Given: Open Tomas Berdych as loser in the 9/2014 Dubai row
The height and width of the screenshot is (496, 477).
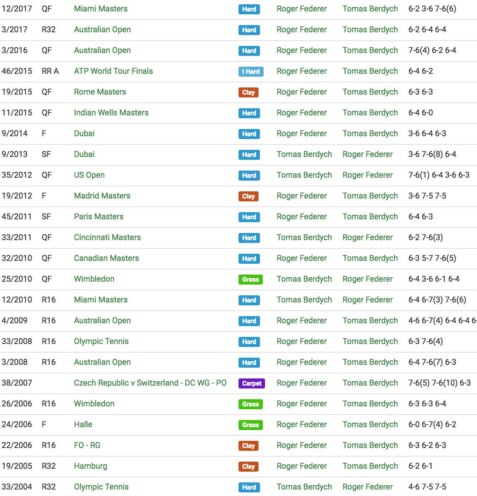Looking at the screenshot, I should pyautogui.click(x=370, y=133).
